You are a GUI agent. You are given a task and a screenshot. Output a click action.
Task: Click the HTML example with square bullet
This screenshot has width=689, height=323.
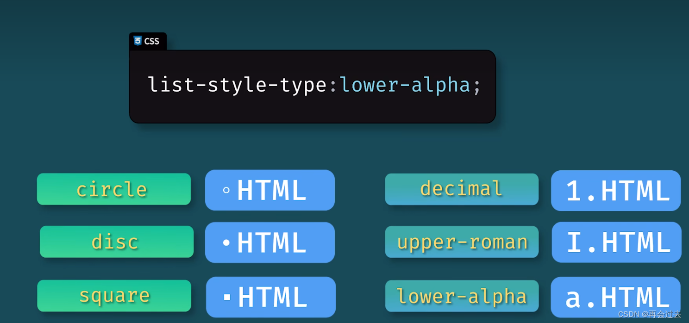(271, 297)
